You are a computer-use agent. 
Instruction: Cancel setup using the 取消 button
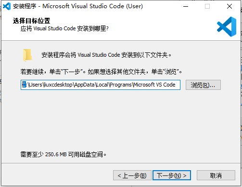(x=216, y=175)
